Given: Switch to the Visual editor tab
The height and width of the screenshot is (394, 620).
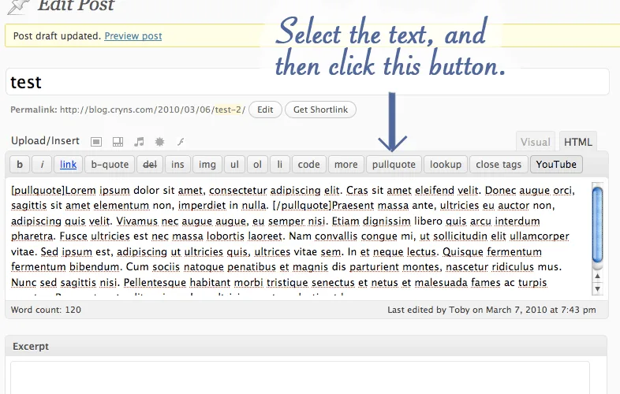Looking at the screenshot, I should pos(536,142).
